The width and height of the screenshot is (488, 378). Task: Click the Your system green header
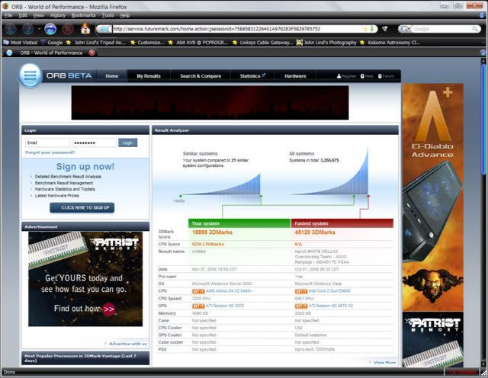(239, 223)
